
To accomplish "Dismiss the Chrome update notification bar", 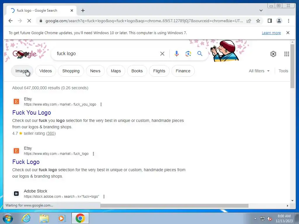I will (x=288, y=33).
